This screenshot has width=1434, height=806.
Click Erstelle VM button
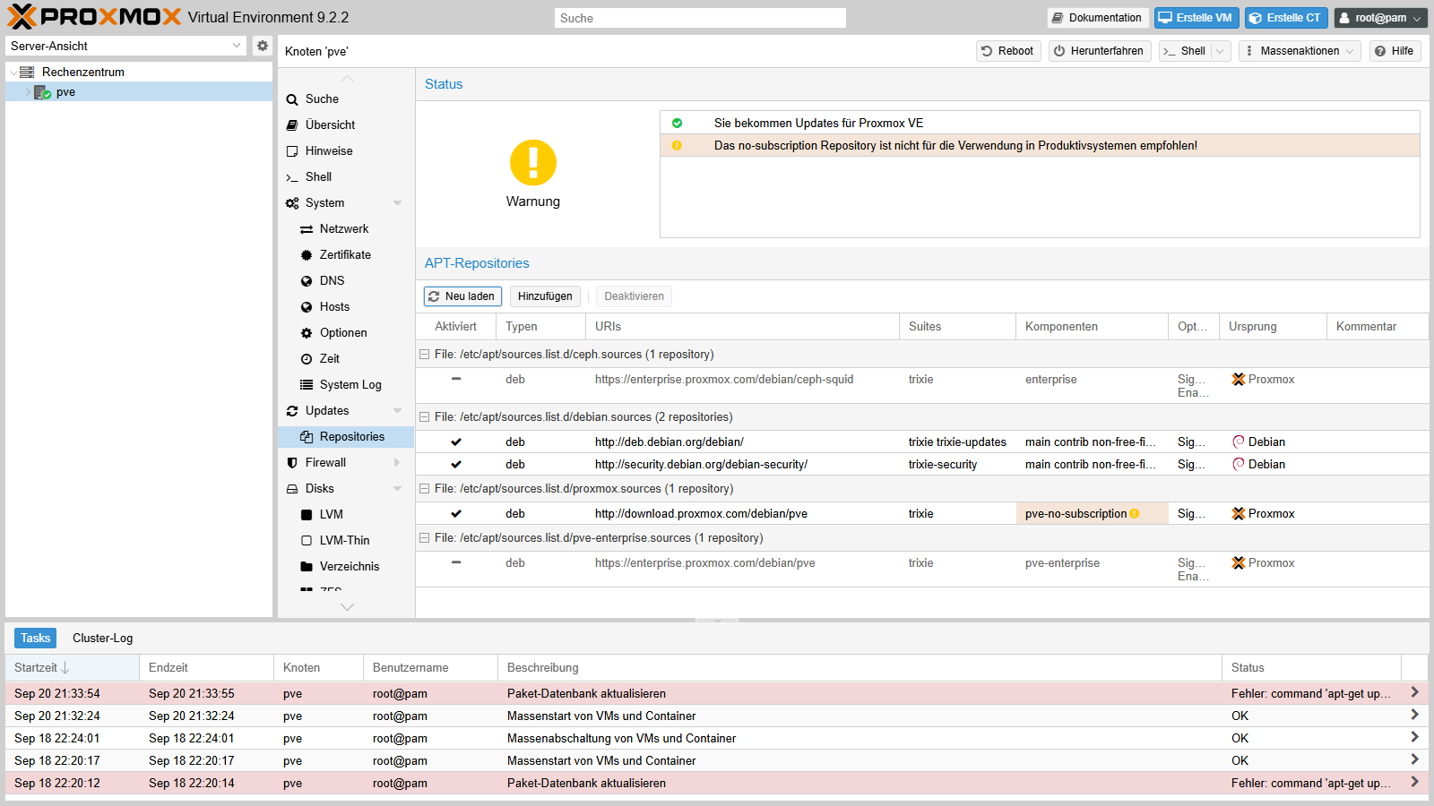[x=1196, y=18]
